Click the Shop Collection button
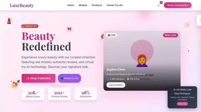 (x=38, y=78)
